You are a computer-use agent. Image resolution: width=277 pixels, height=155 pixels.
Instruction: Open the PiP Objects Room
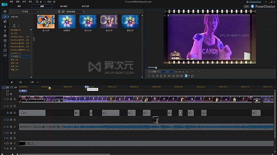coord(5,22)
